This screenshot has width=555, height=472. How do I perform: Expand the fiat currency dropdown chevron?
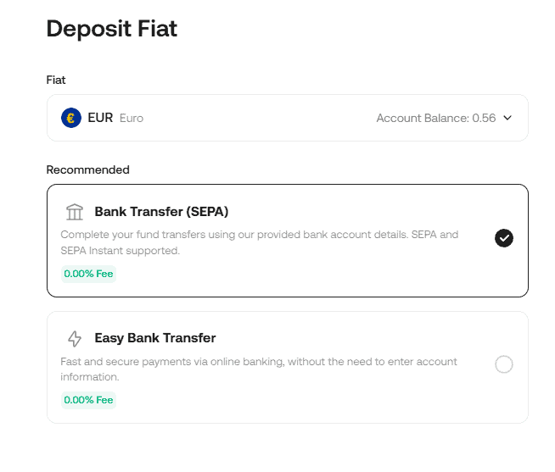507,118
